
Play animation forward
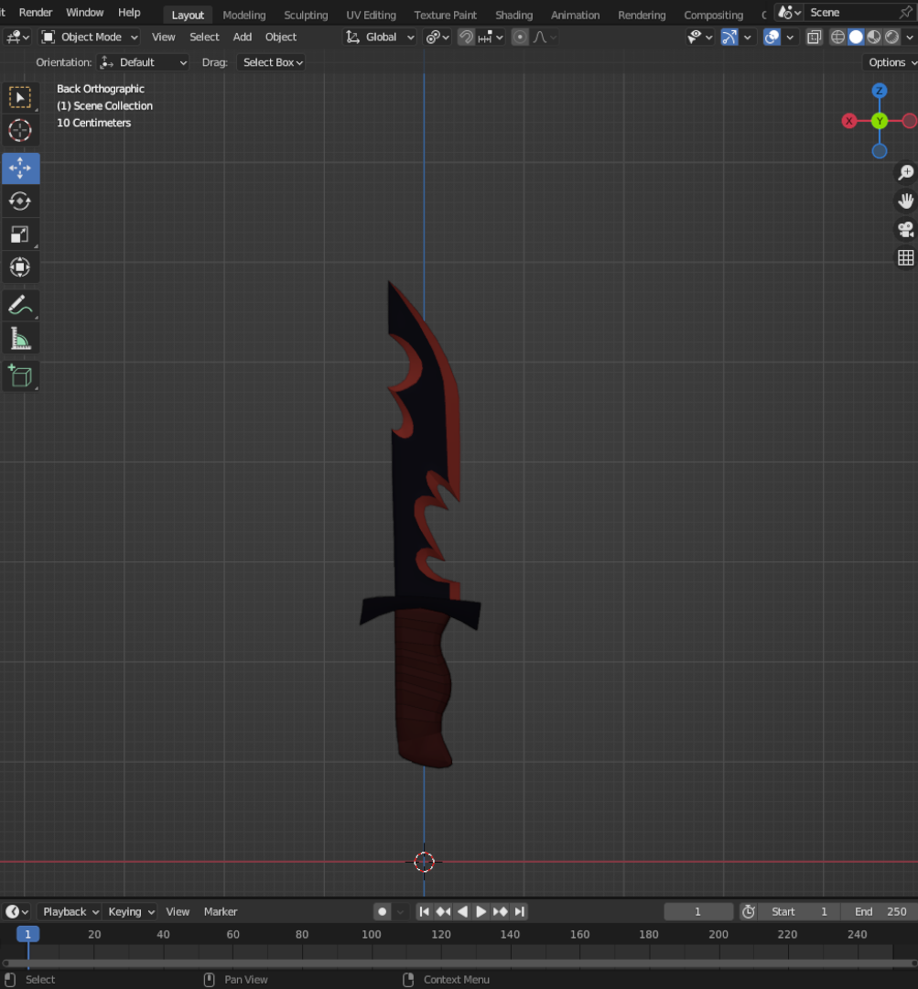(x=481, y=911)
